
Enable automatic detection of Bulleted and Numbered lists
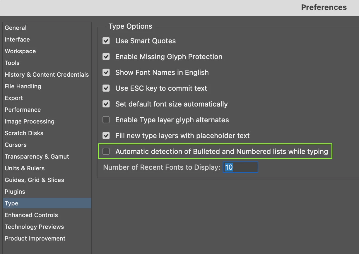[106, 152]
